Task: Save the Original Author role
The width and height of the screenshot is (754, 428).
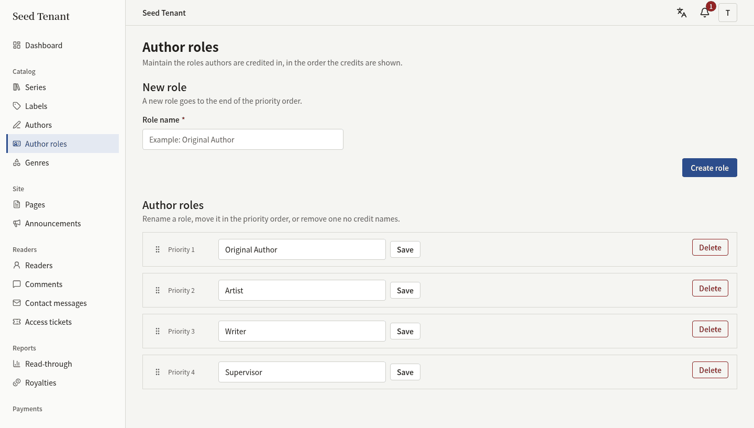Action: coord(405,249)
